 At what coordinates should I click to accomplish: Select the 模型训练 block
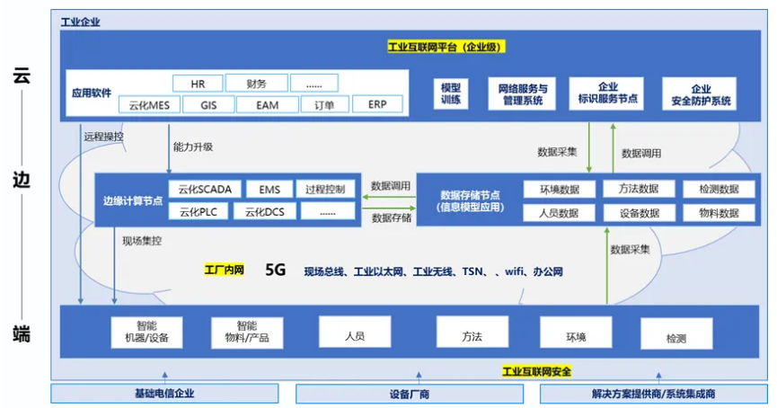pos(451,94)
